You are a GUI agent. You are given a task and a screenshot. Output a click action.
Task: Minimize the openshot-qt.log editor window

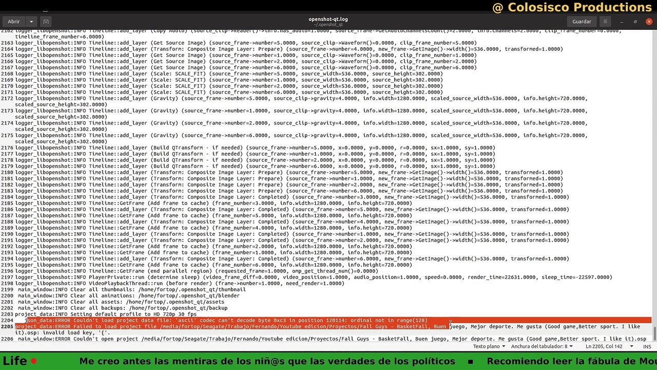pyautogui.click(x=622, y=22)
